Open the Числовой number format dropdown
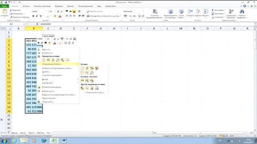This screenshot has width=257, height=144. pyautogui.click(x=143, y=12)
